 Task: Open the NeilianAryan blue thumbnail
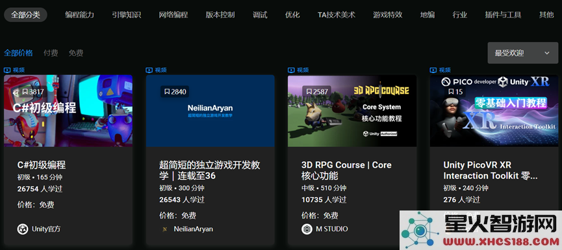click(210, 111)
